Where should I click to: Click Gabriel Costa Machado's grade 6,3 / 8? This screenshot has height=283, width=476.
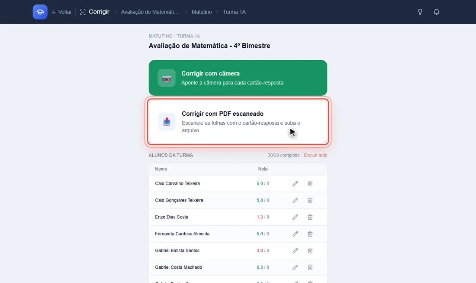[263, 267]
